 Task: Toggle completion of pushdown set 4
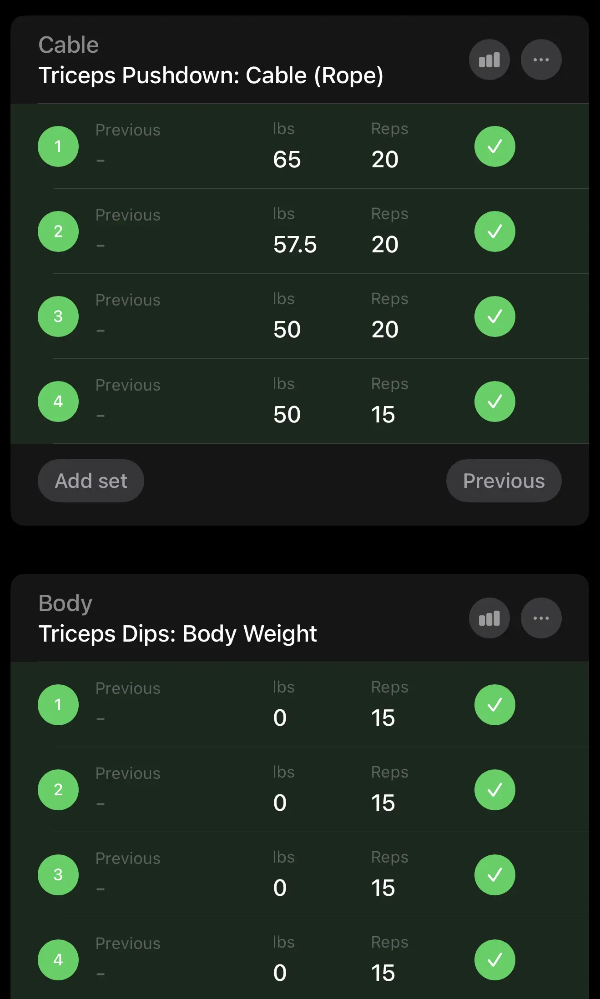tap(494, 402)
